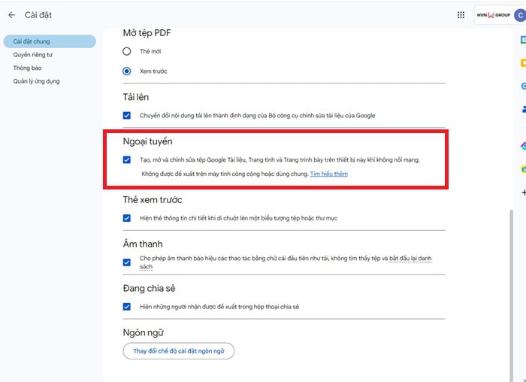Open Google Keep in the side panel

pos(523,63)
